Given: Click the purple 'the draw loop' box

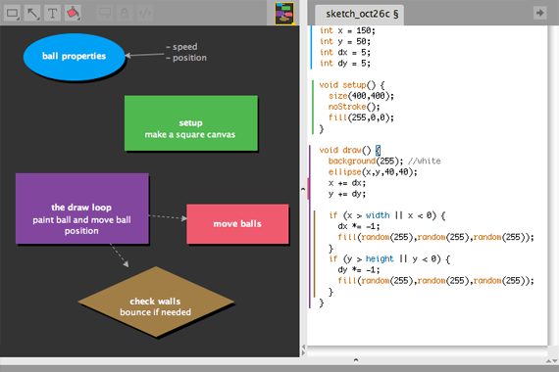Looking at the screenshot, I should click(82, 209).
